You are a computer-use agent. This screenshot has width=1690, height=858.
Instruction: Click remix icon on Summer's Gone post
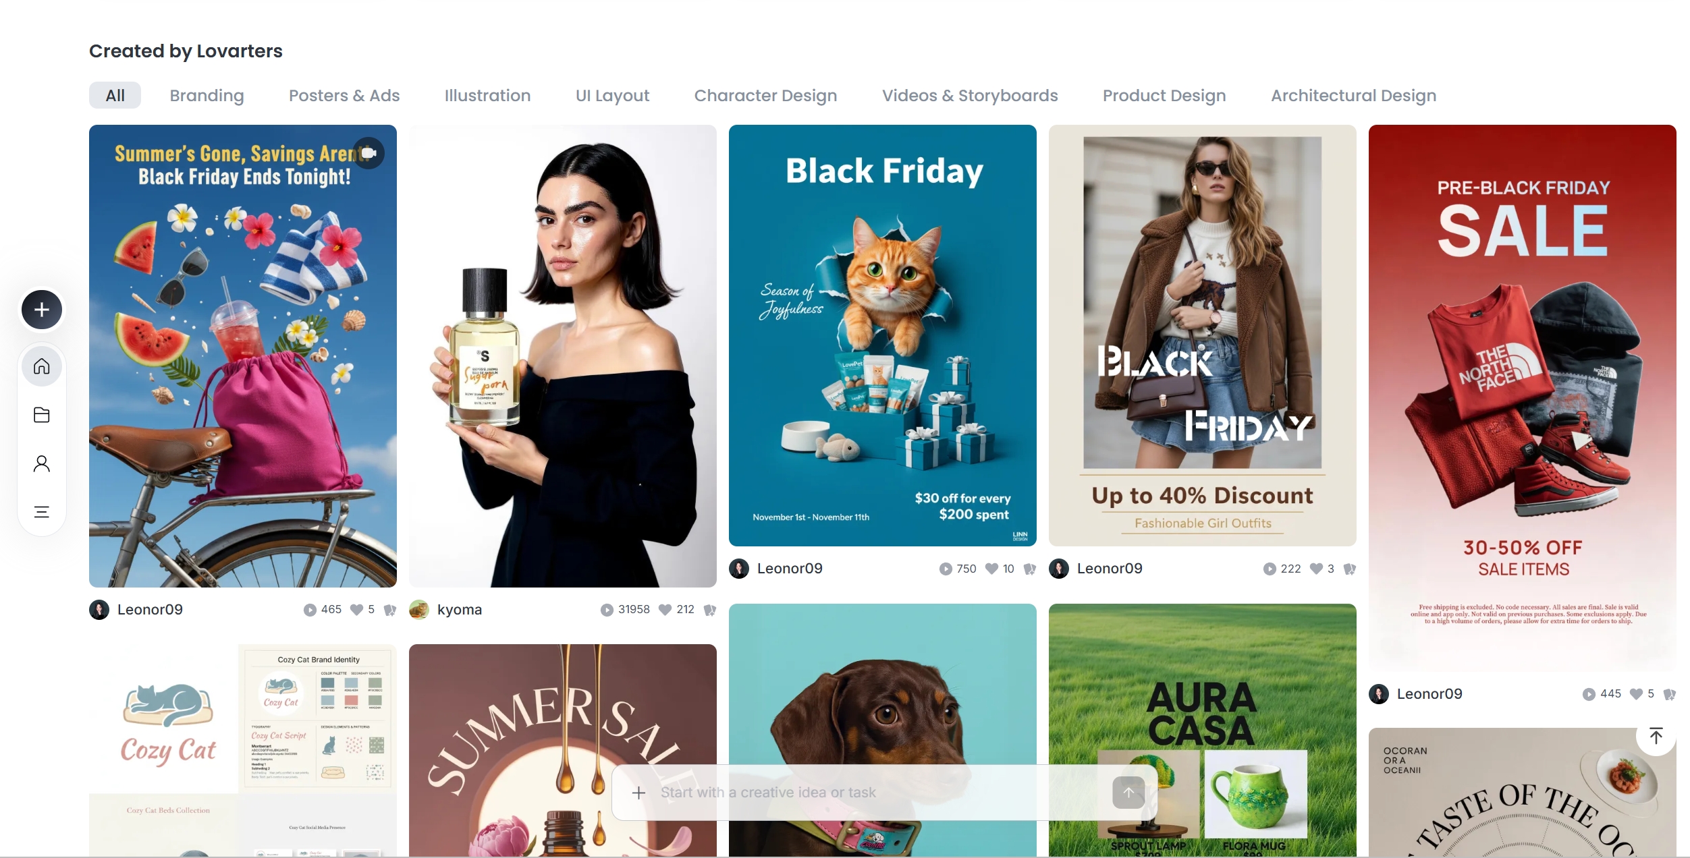(x=389, y=610)
